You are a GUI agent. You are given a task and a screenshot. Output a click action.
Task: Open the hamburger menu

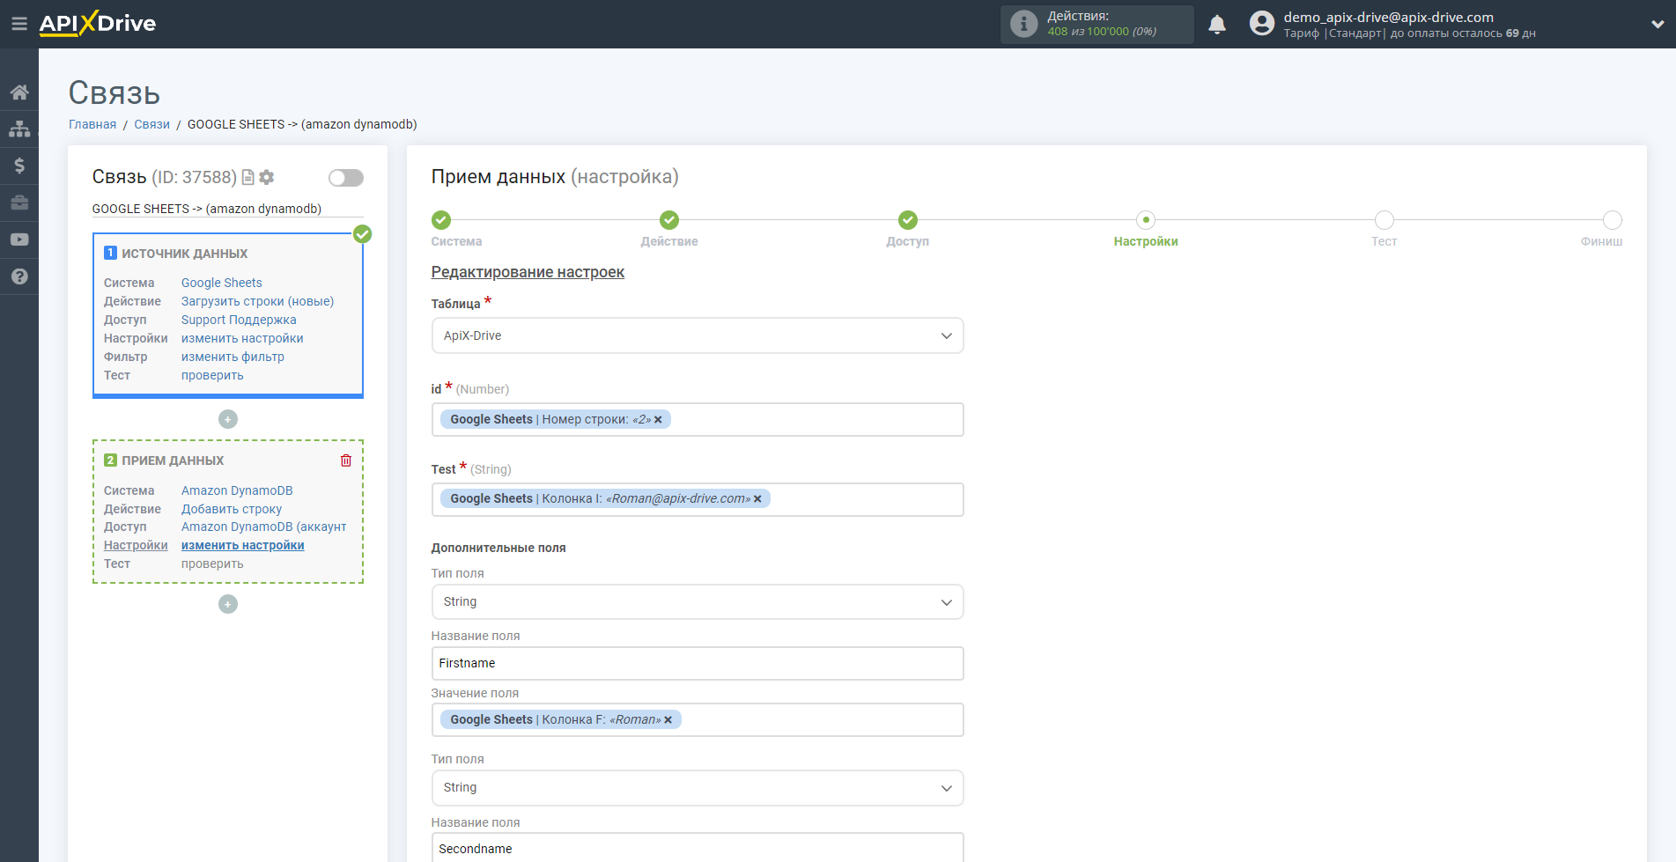click(x=18, y=24)
